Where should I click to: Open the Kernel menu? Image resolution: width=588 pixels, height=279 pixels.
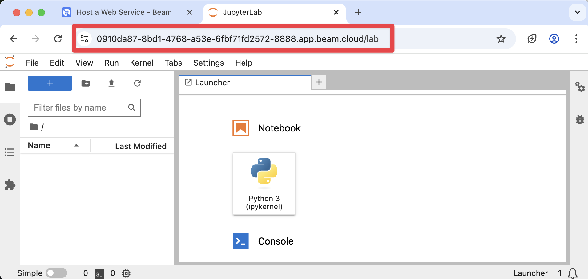point(142,63)
